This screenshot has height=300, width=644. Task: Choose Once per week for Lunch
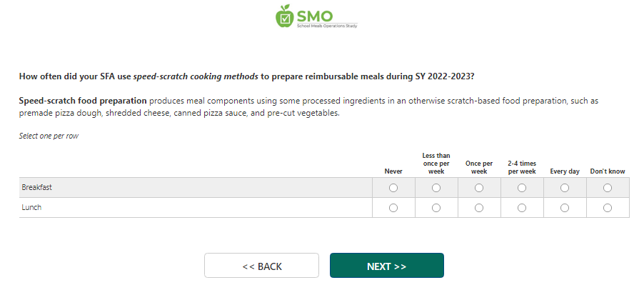(479, 208)
